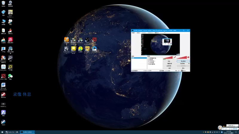Viewport: 239px width, 134px height.
Task: Launch the NetEase Cloud Music red icon
Action: pos(10,40)
